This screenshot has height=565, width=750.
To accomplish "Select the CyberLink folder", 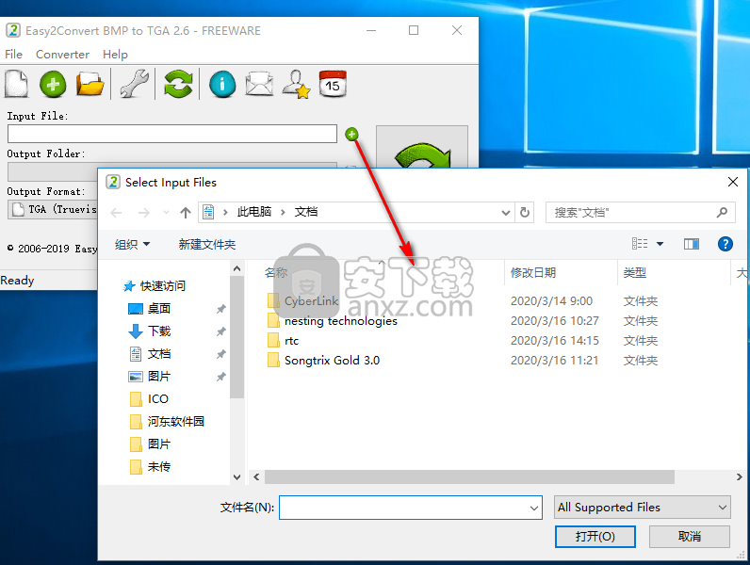I will tap(311, 301).
